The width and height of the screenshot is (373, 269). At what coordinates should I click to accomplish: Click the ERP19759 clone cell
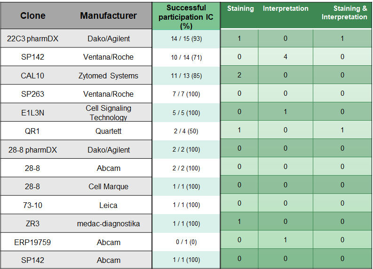(33, 242)
